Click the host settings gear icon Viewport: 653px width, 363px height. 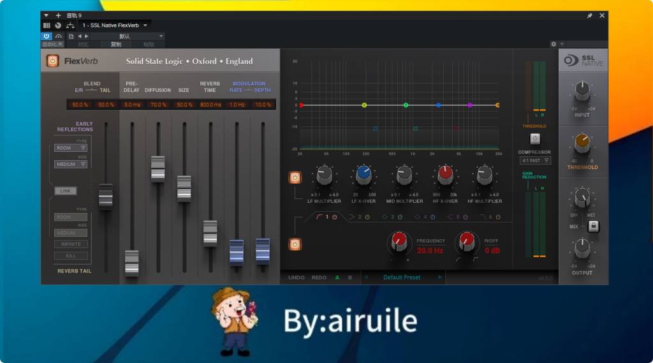pyautogui.click(x=554, y=44)
